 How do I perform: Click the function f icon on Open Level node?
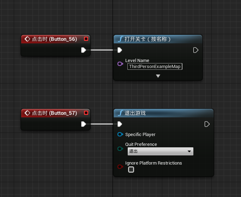(121, 39)
